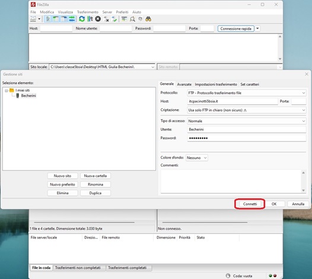Toggle message log display icon
312x279 pixels.
48,19
